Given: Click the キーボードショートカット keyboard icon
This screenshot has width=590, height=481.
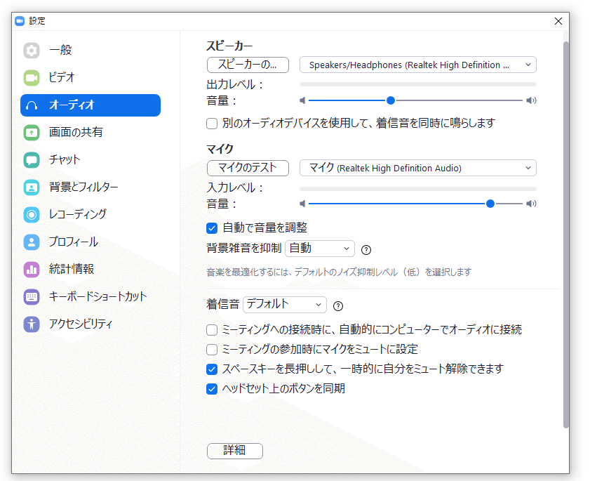Looking at the screenshot, I should point(31,296).
